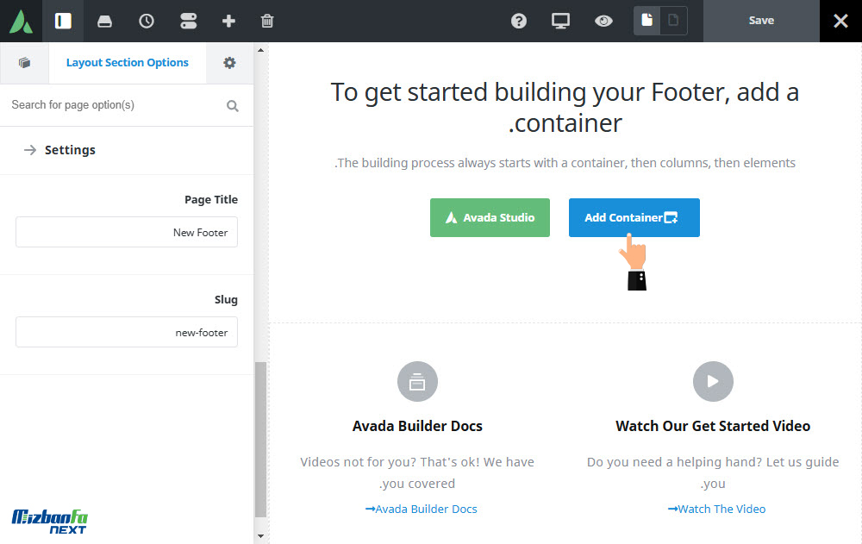Focus the Search for page options field
Viewport: 862px width, 544px height.
(x=116, y=105)
